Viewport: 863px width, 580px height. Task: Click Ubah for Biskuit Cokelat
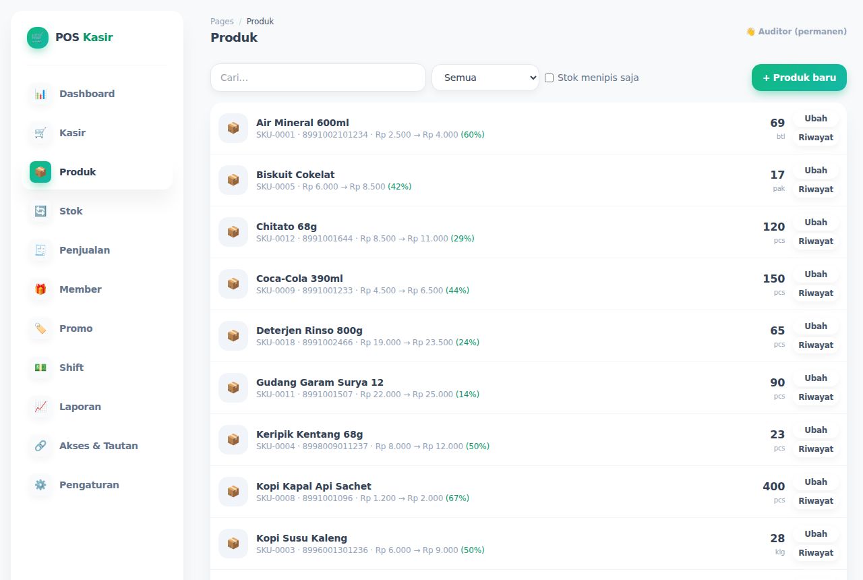816,171
